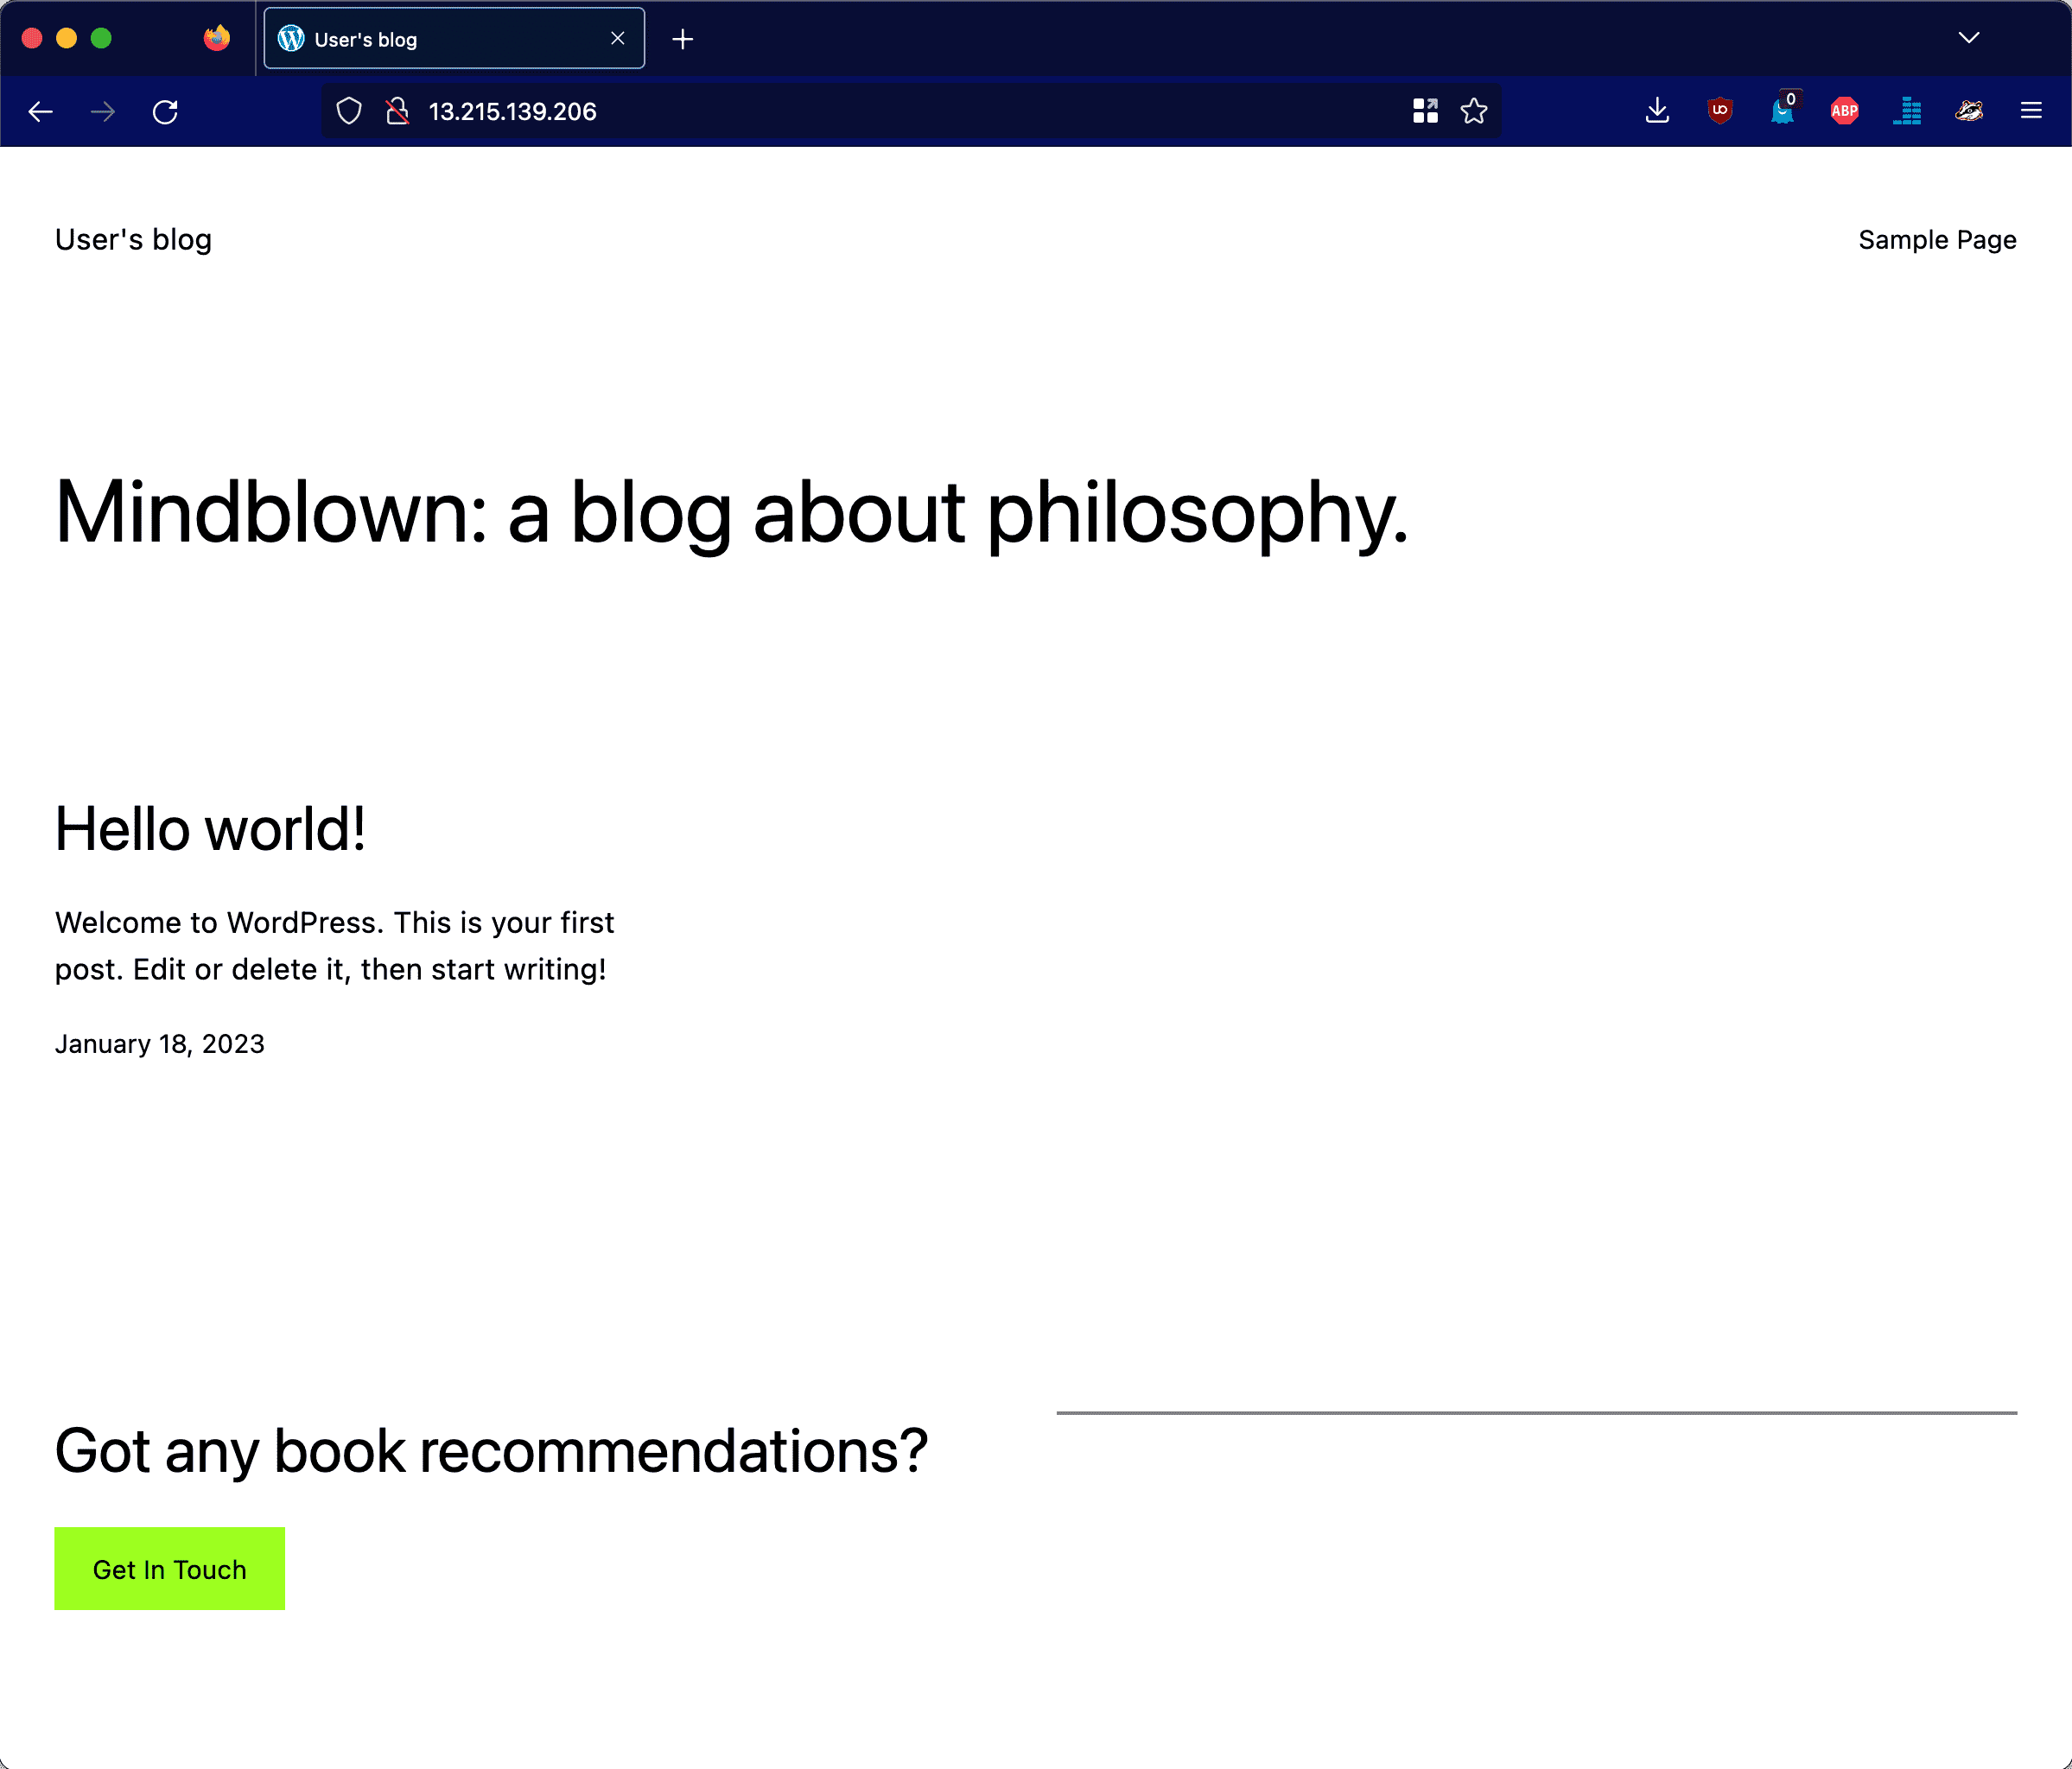The image size is (2072, 1769).
Task: Open the extensions grid icon
Action: click(1426, 111)
